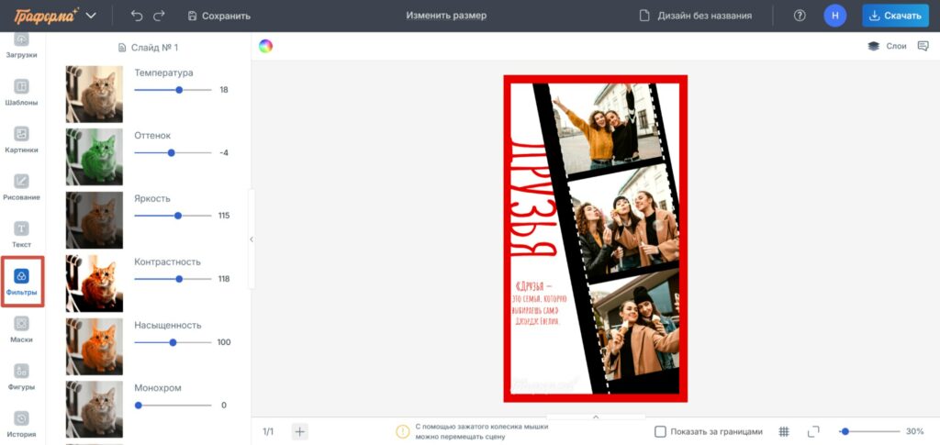Click the Скачать download button
The height and width of the screenshot is (445, 940).
tap(896, 16)
